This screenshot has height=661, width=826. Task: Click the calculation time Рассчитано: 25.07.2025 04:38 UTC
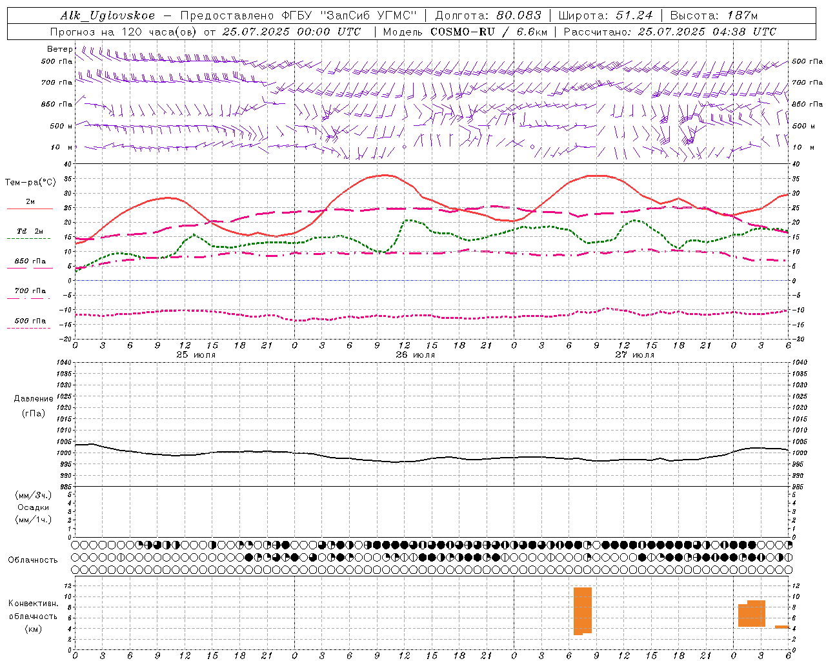(670, 32)
